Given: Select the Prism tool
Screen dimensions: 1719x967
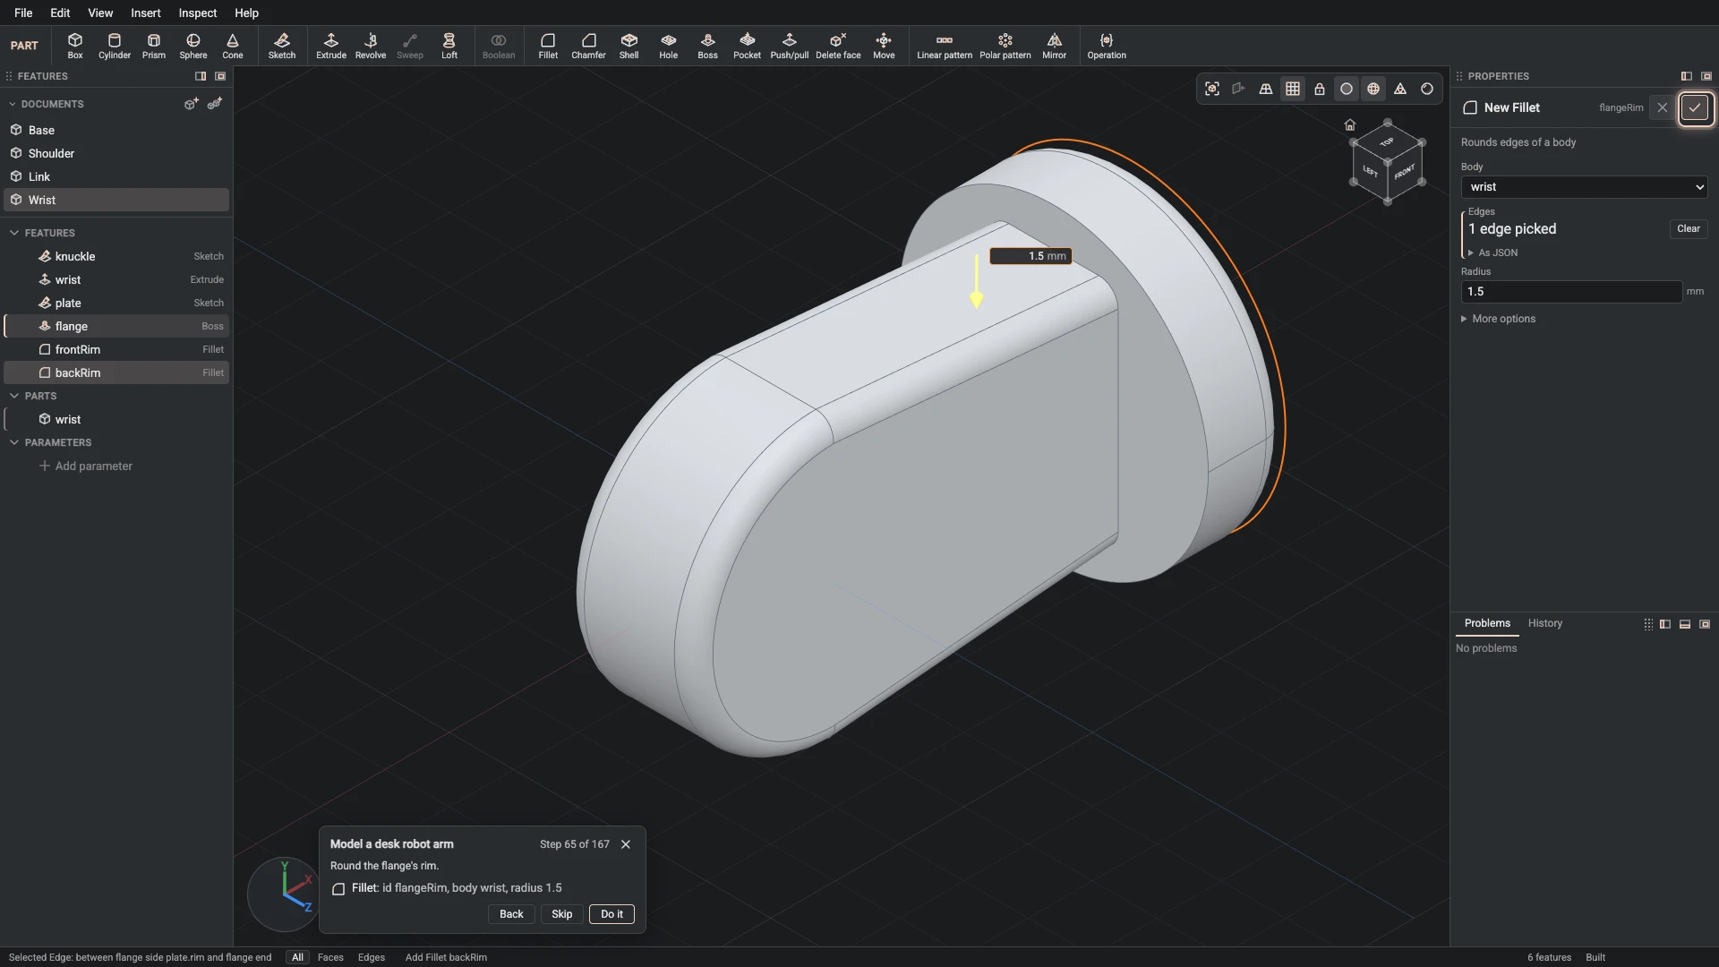Looking at the screenshot, I should tap(154, 46).
